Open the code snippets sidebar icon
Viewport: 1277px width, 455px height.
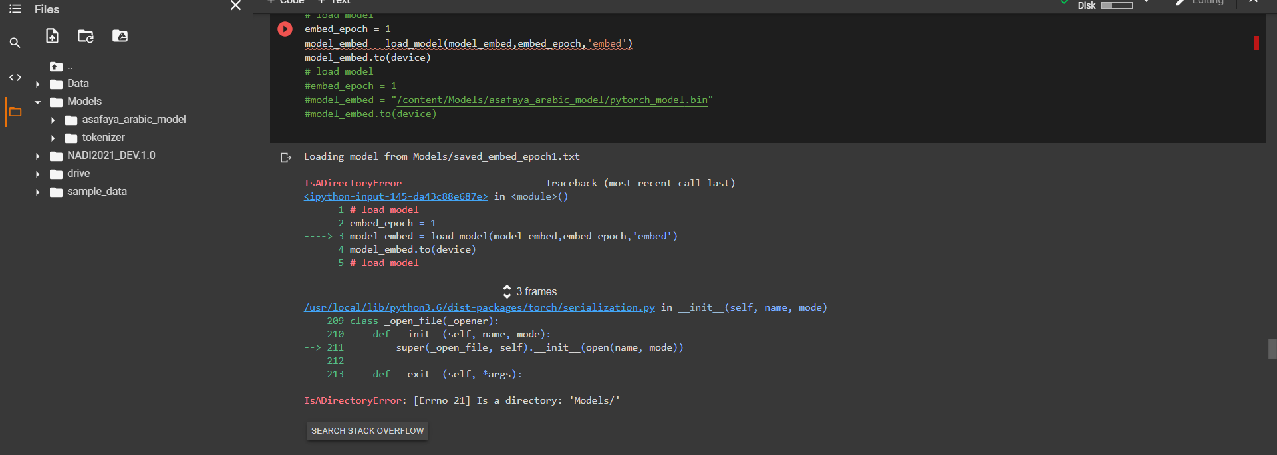(15, 78)
